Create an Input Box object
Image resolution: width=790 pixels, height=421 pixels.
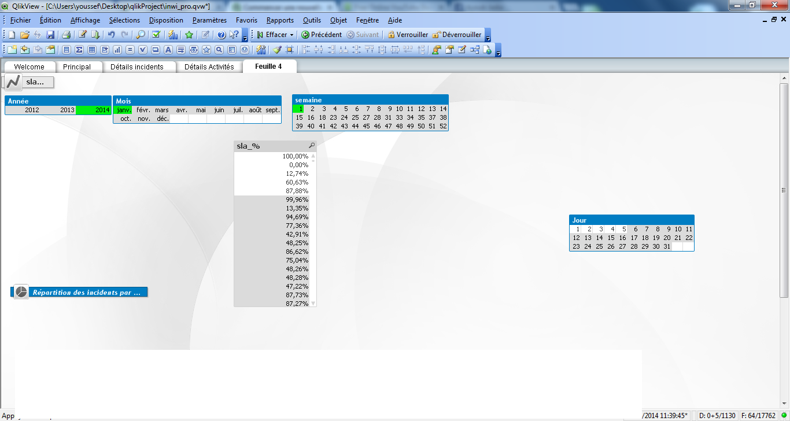(130, 50)
